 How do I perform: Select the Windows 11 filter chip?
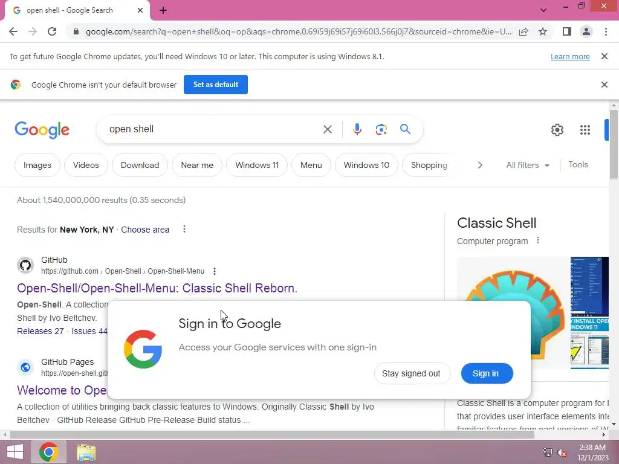click(257, 165)
